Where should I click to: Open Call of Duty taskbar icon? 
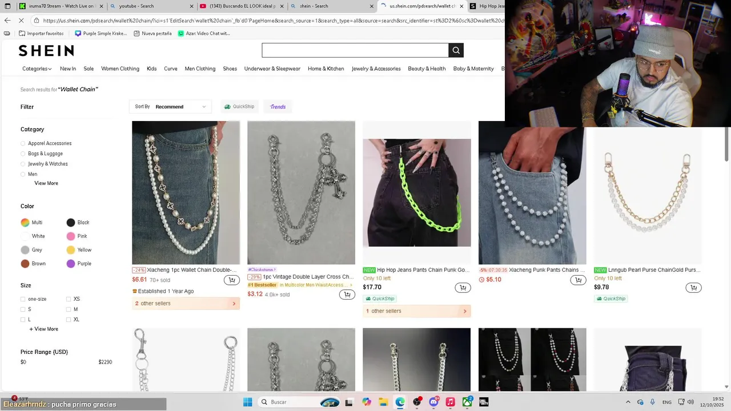[x=484, y=402]
